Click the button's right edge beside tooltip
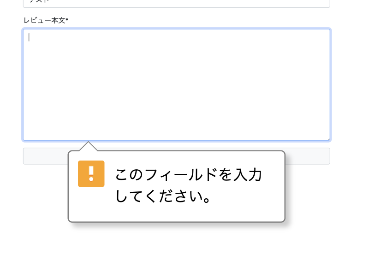This screenshot has width=381, height=253. point(308,156)
